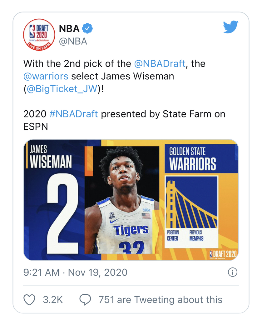The image size is (262, 320).
Task: Like the tweet with the heart icon
Action: (29, 300)
